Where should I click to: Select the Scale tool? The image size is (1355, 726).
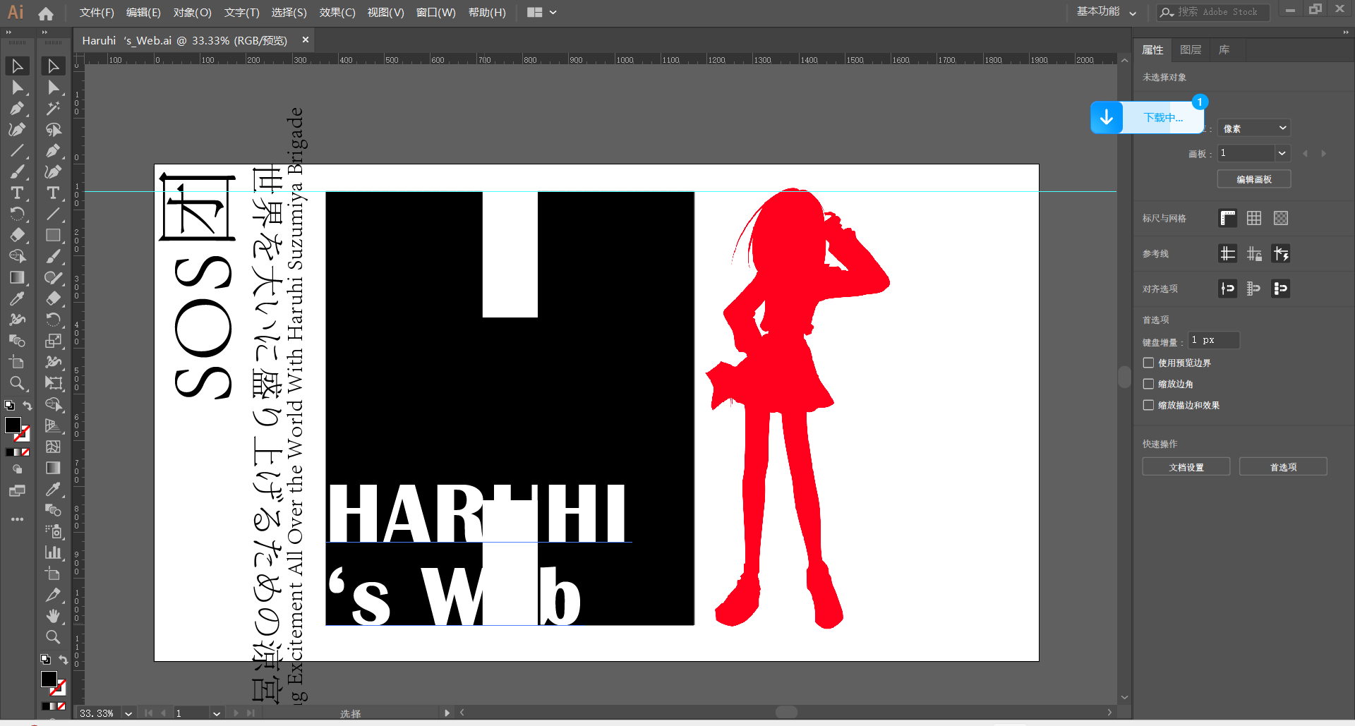(x=53, y=341)
